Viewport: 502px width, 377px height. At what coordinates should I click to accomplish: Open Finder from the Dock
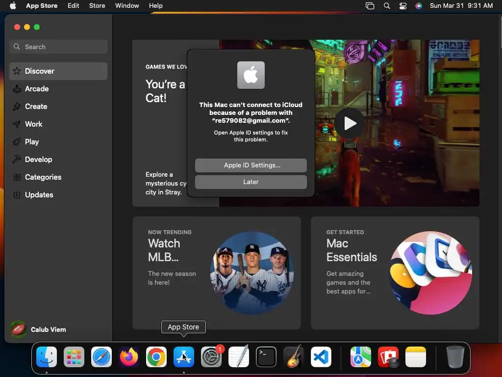(x=47, y=357)
